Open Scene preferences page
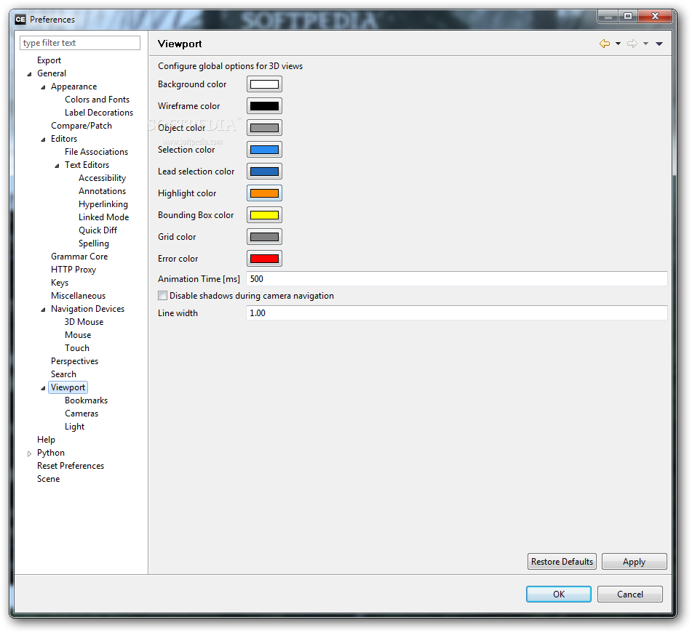This screenshot has height=633, width=692. point(48,479)
